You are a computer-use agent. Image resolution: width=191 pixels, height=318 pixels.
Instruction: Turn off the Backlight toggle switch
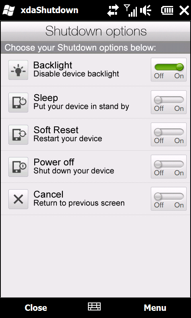pyautogui.click(x=169, y=70)
